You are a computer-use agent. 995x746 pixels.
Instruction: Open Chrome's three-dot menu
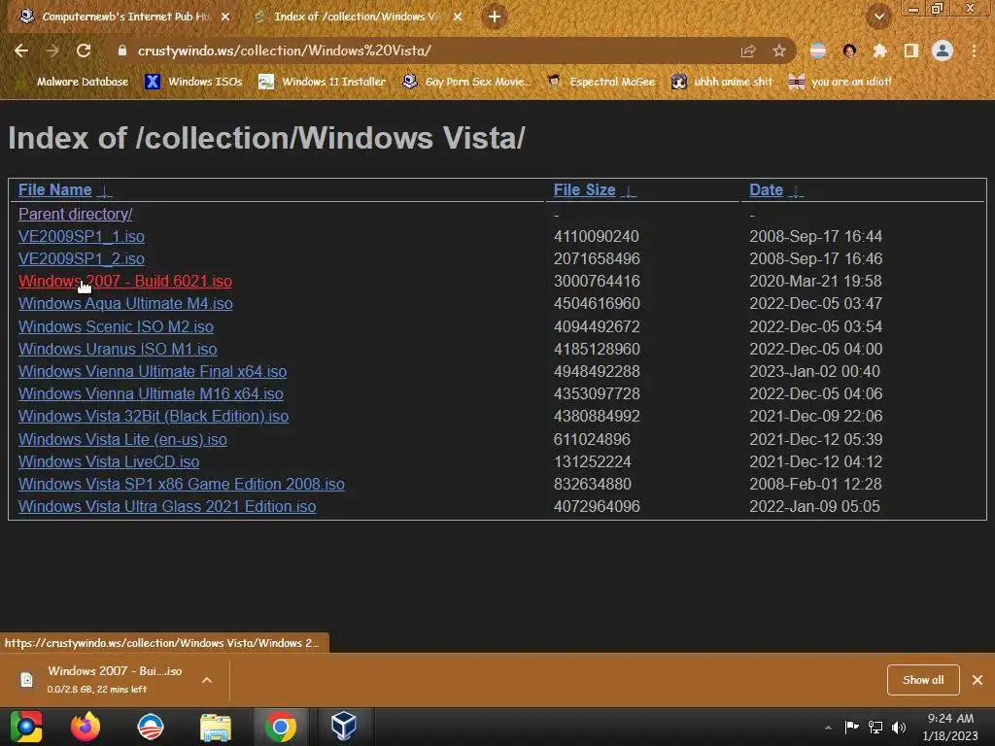point(974,51)
